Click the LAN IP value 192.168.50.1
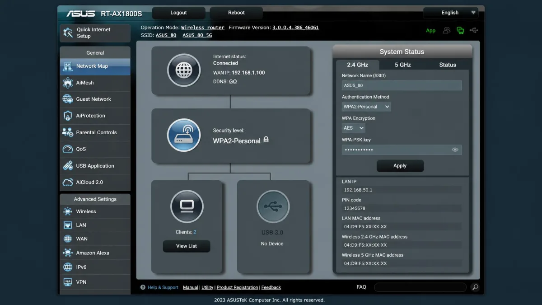 (358, 190)
